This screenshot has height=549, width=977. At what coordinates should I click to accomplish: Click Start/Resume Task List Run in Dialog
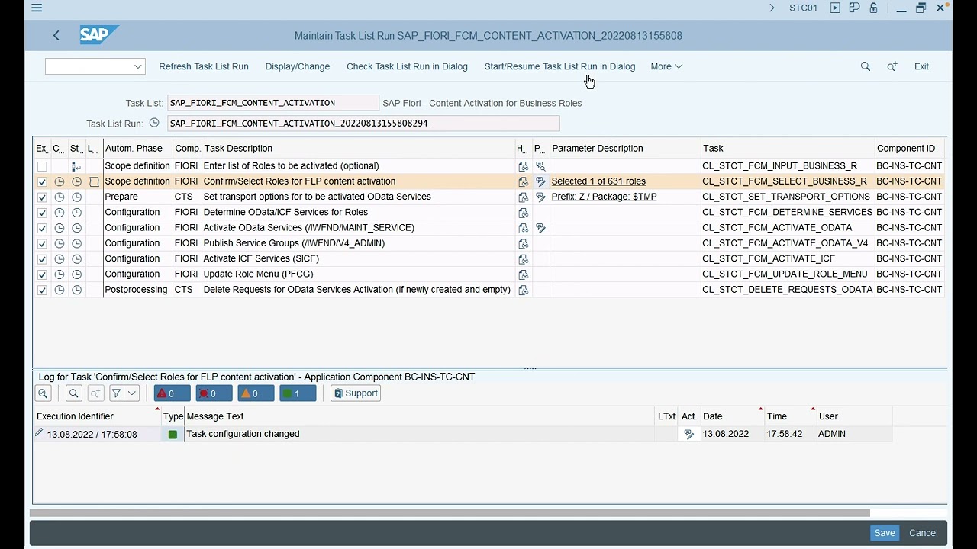click(x=559, y=66)
